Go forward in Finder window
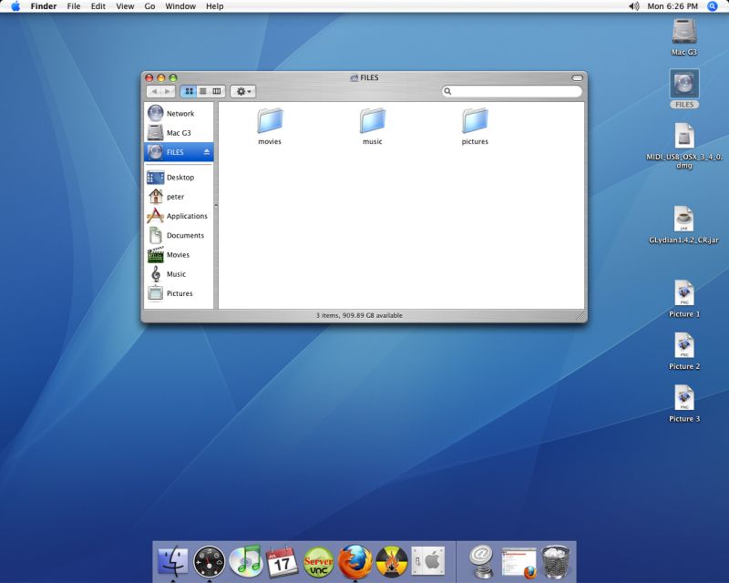Image resolution: width=729 pixels, height=583 pixels. 168,92
